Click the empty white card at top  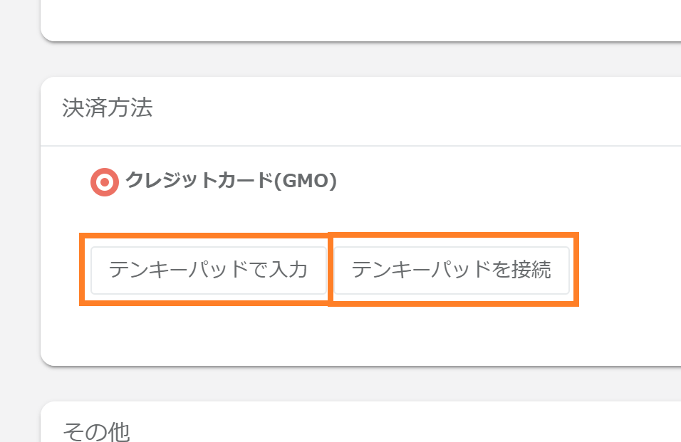coord(356,18)
